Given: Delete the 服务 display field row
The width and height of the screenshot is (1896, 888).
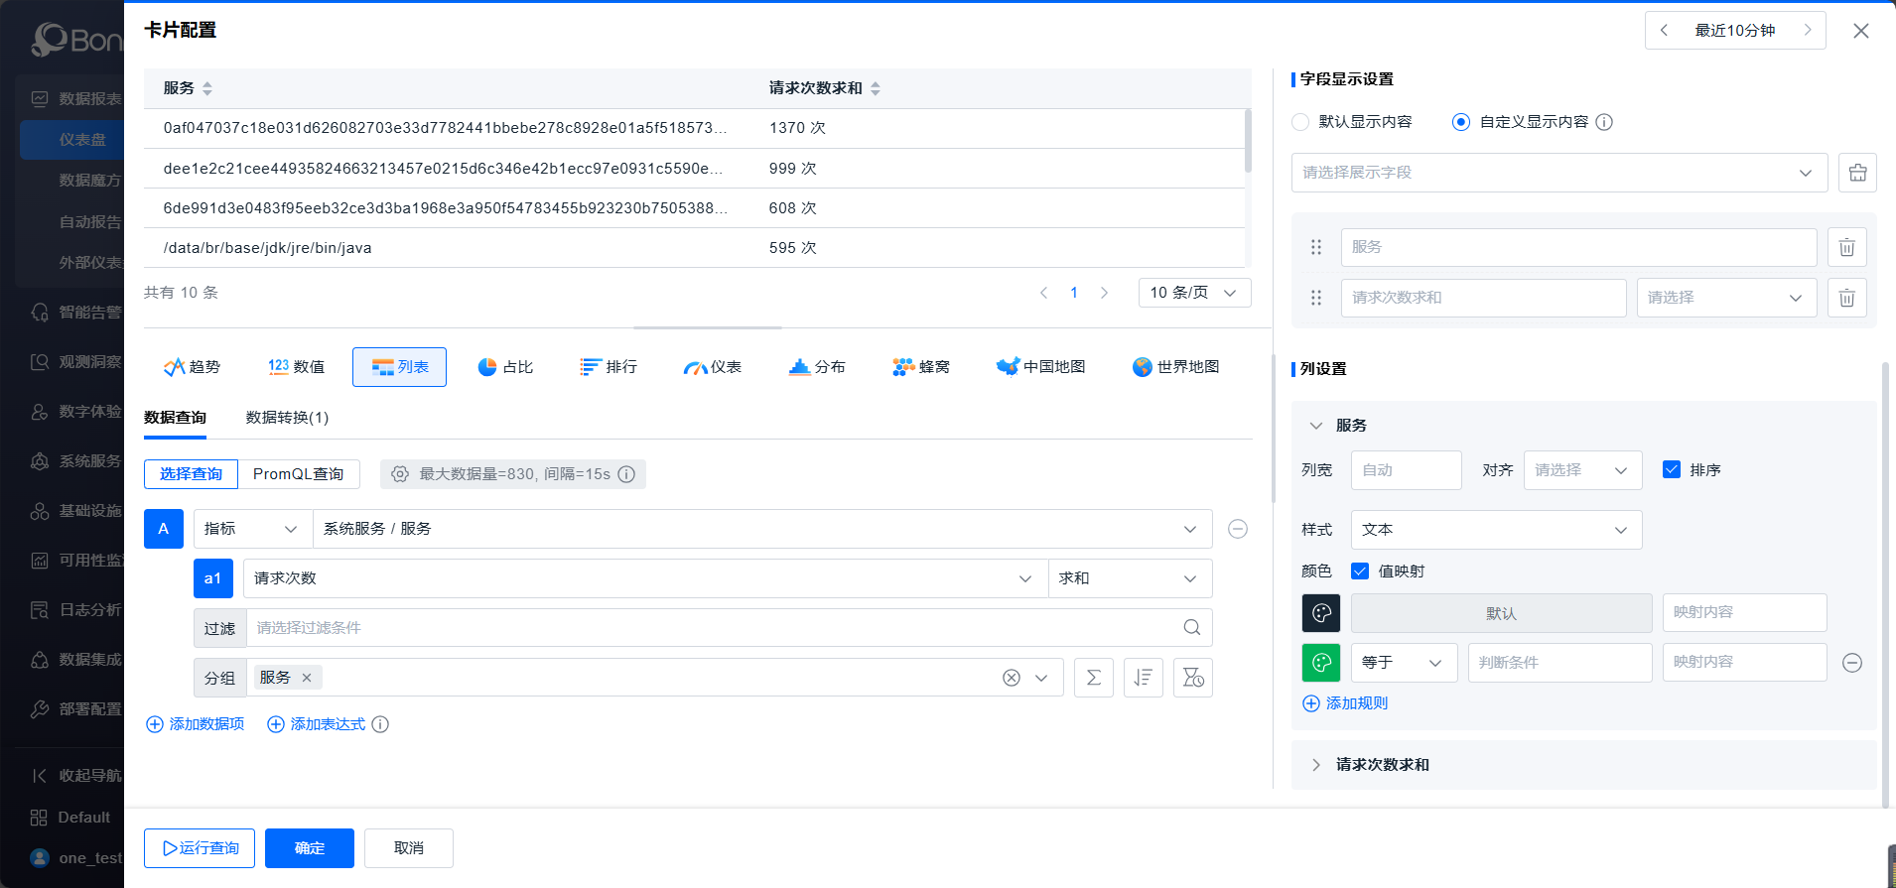Looking at the screenshot, I should point(1846,248).
